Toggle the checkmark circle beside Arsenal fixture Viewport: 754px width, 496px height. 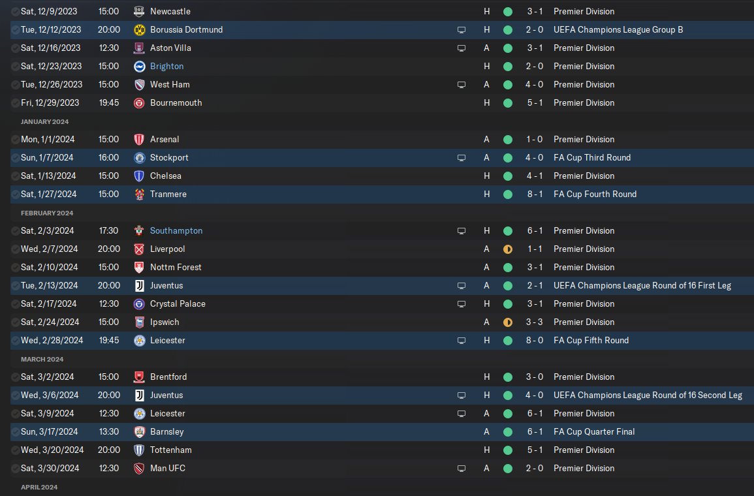pyautogui.click(x=15, y=139)
